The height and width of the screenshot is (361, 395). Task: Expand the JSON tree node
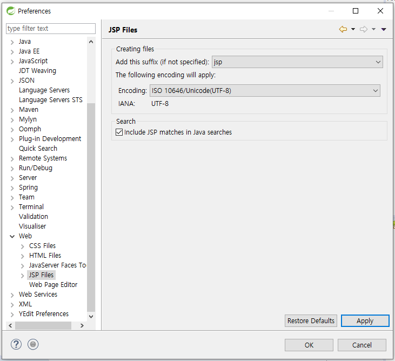pyautogui.click(x=12, y=81)
